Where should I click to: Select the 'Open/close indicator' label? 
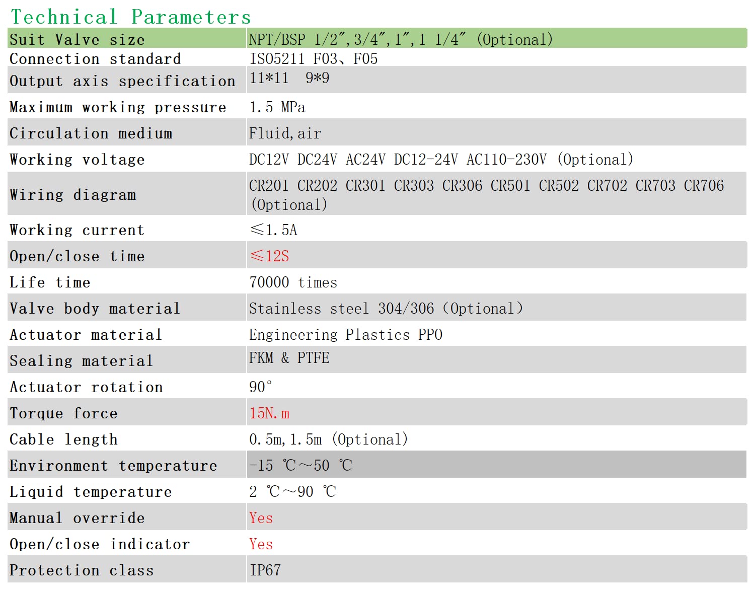(100, 544)
